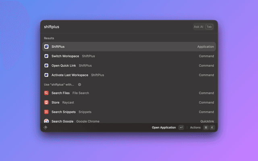Click the Google Chrome subtitle
The height and width of the screenshot is (161, 258).
point(88,121)
